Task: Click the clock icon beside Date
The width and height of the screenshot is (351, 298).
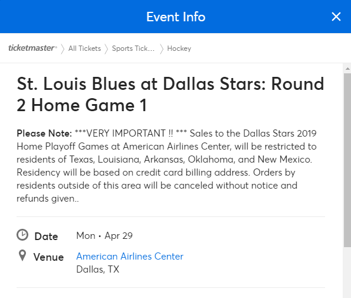Action: click(x=22, y=235)
